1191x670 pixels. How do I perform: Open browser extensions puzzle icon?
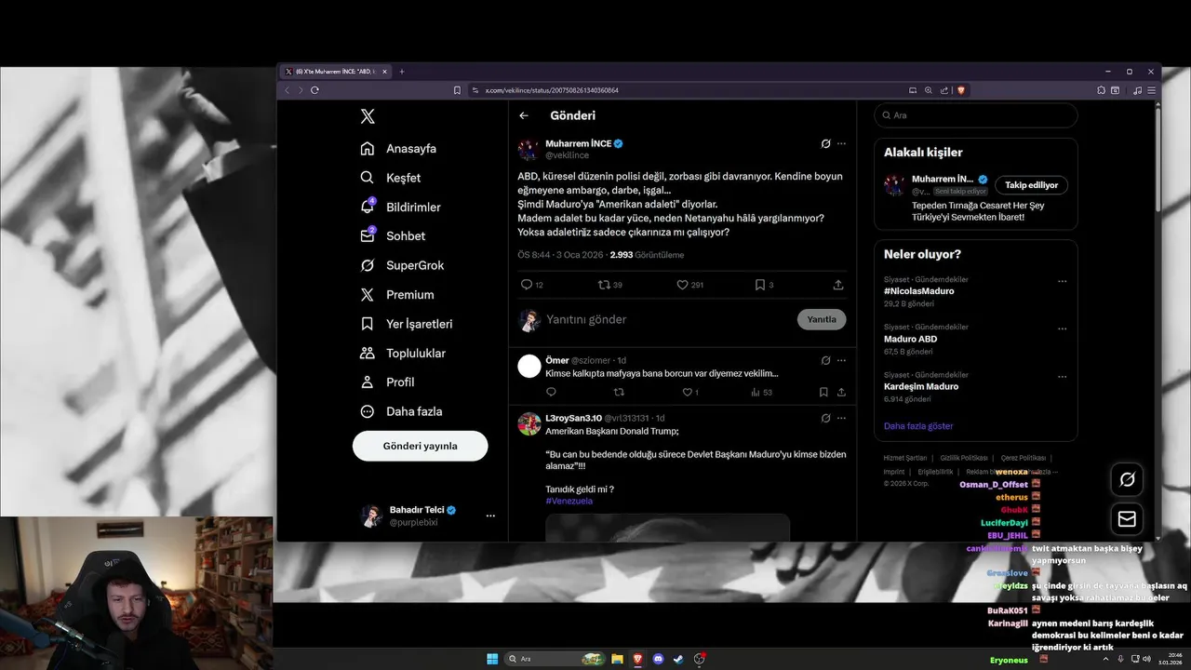(1102, 90)
